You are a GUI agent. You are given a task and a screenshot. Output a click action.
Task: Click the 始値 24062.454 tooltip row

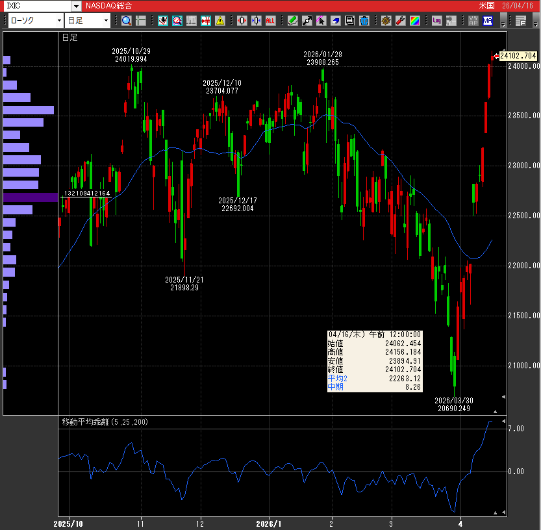[x=375, y=344]
